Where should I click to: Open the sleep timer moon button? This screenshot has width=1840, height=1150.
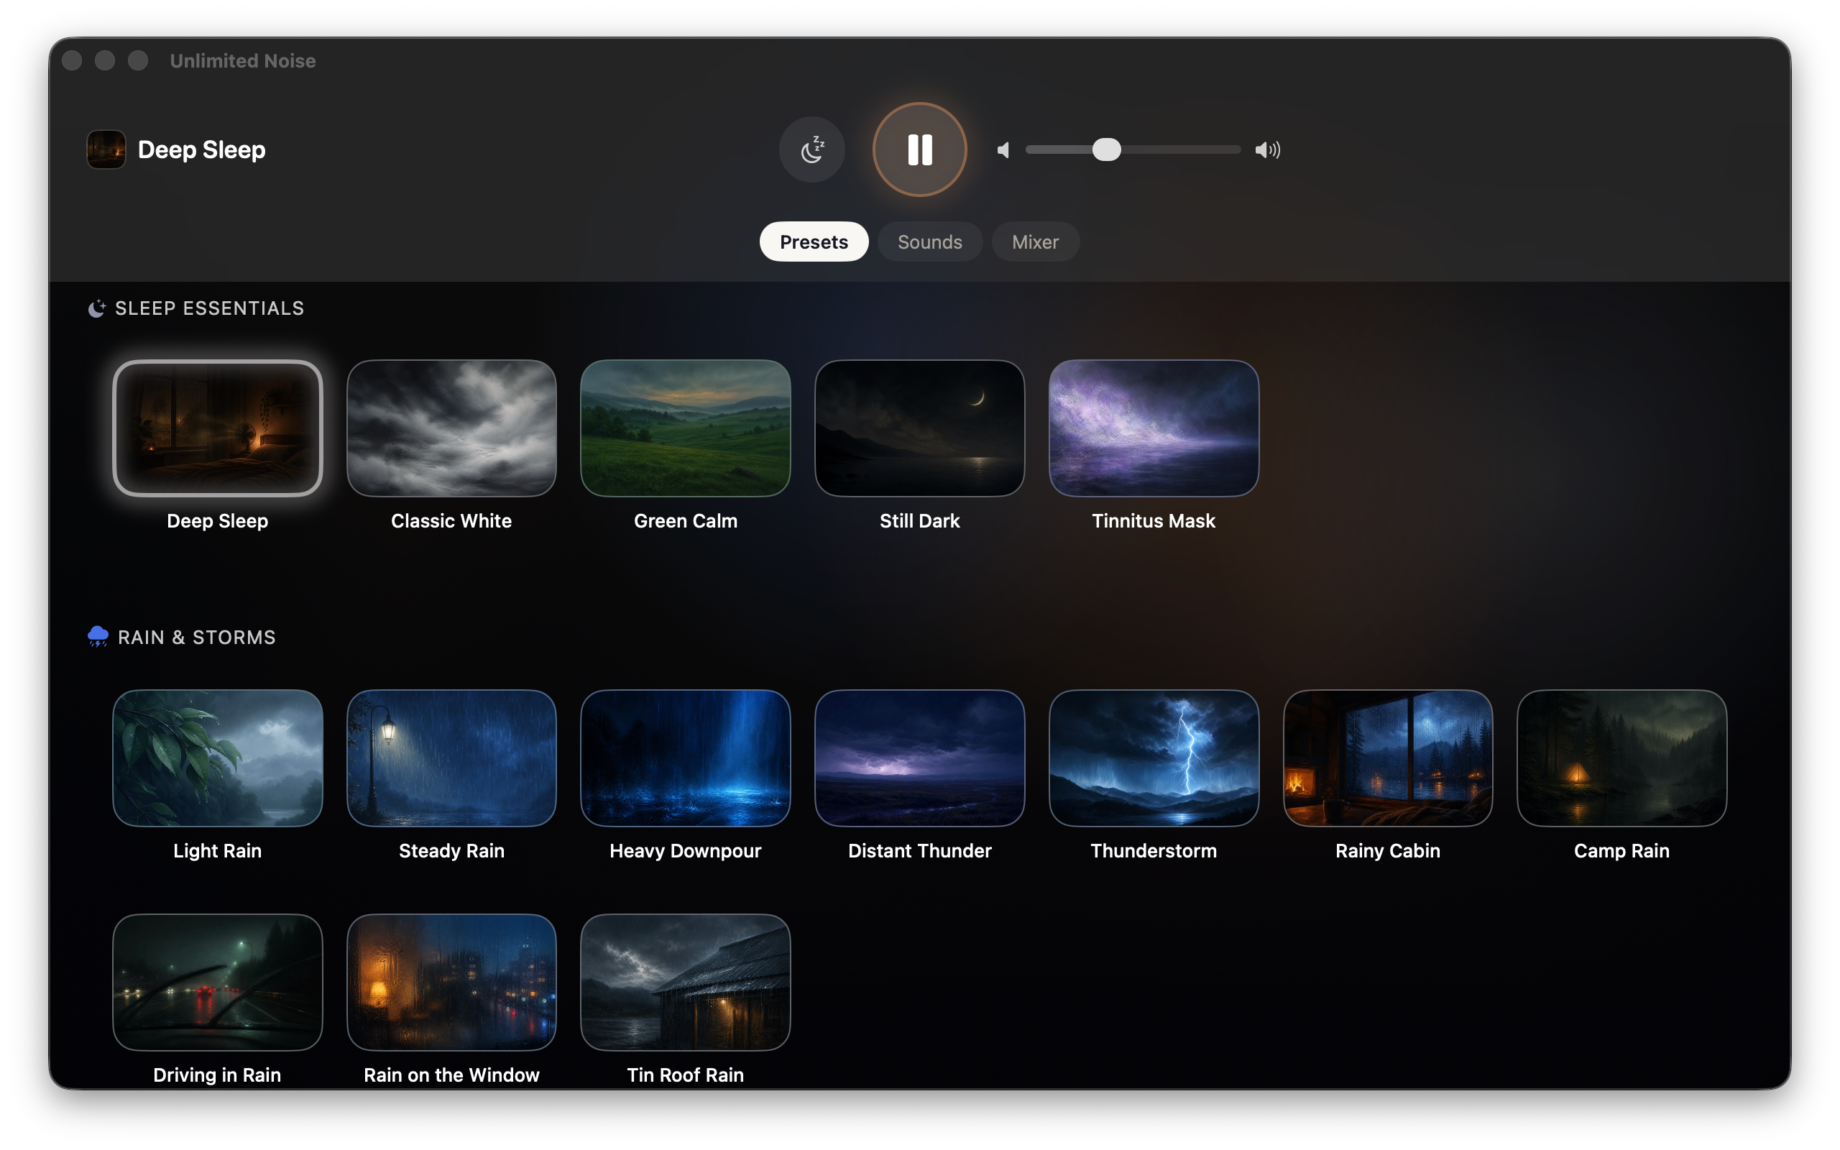(x=812, y=149)
